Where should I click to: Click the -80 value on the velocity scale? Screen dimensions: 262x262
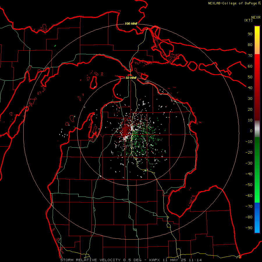click(x=249, y=217)
